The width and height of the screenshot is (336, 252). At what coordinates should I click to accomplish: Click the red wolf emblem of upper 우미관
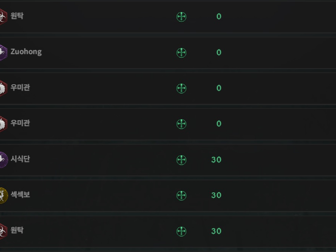3,88
